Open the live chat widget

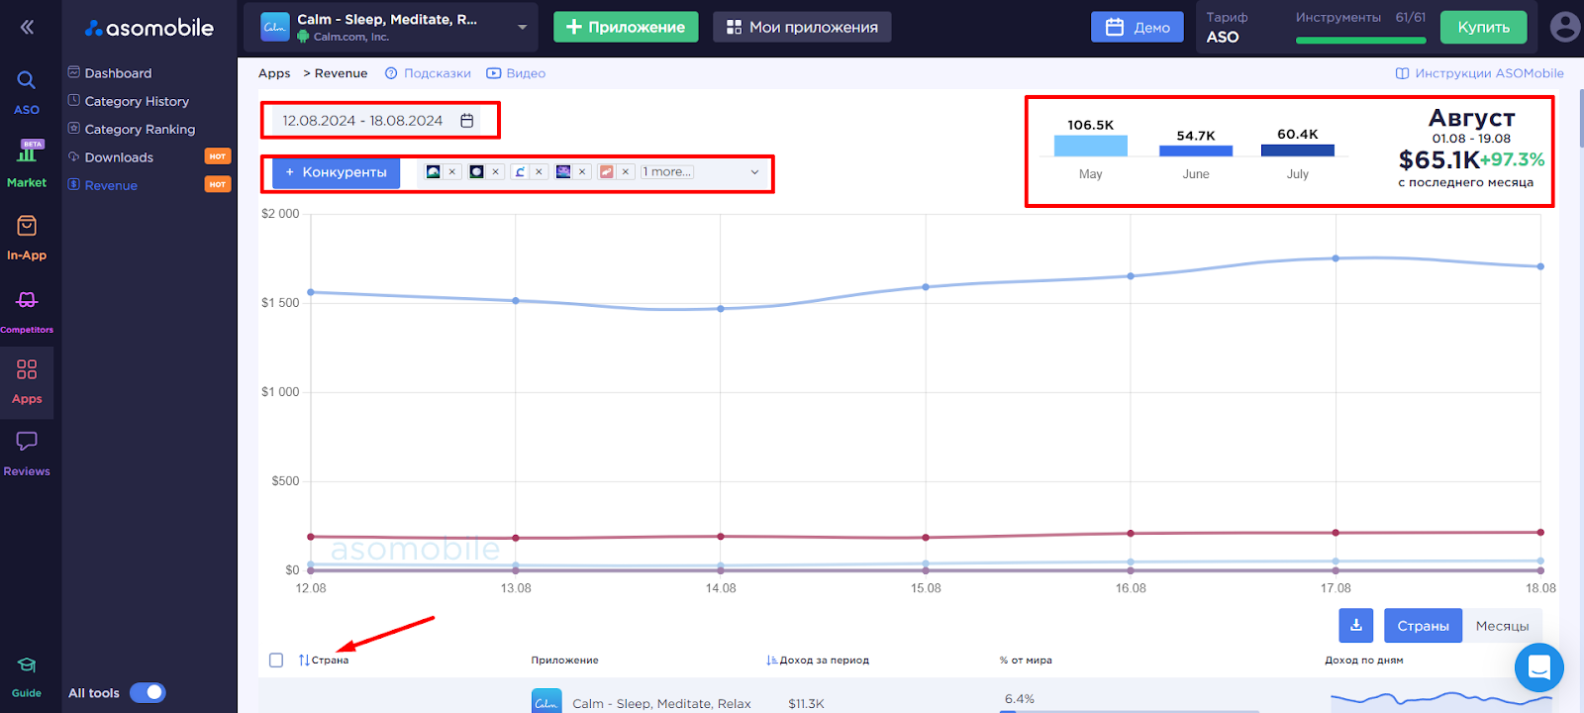1538,667
